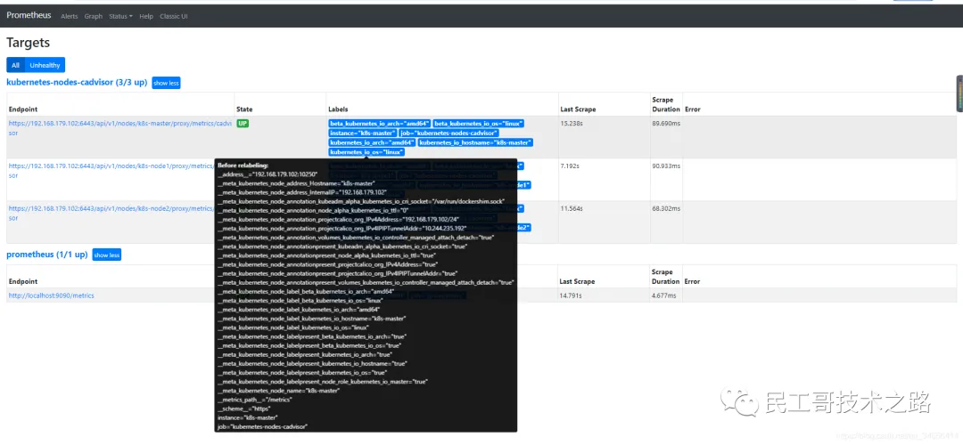
Task: Click __address__="192.168.179.102:10250" tooltip line
Action: click(x=267, y=174)
